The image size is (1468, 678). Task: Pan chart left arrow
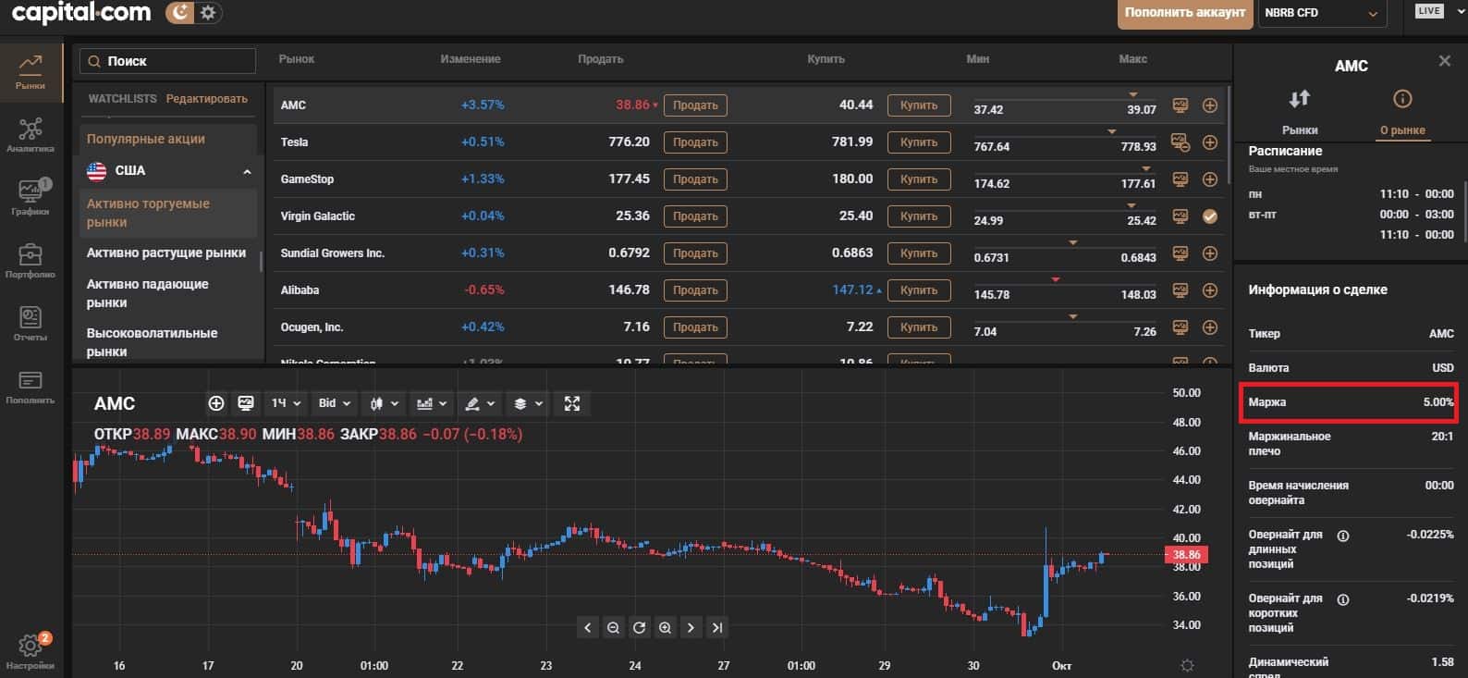[x=587, y=627]
